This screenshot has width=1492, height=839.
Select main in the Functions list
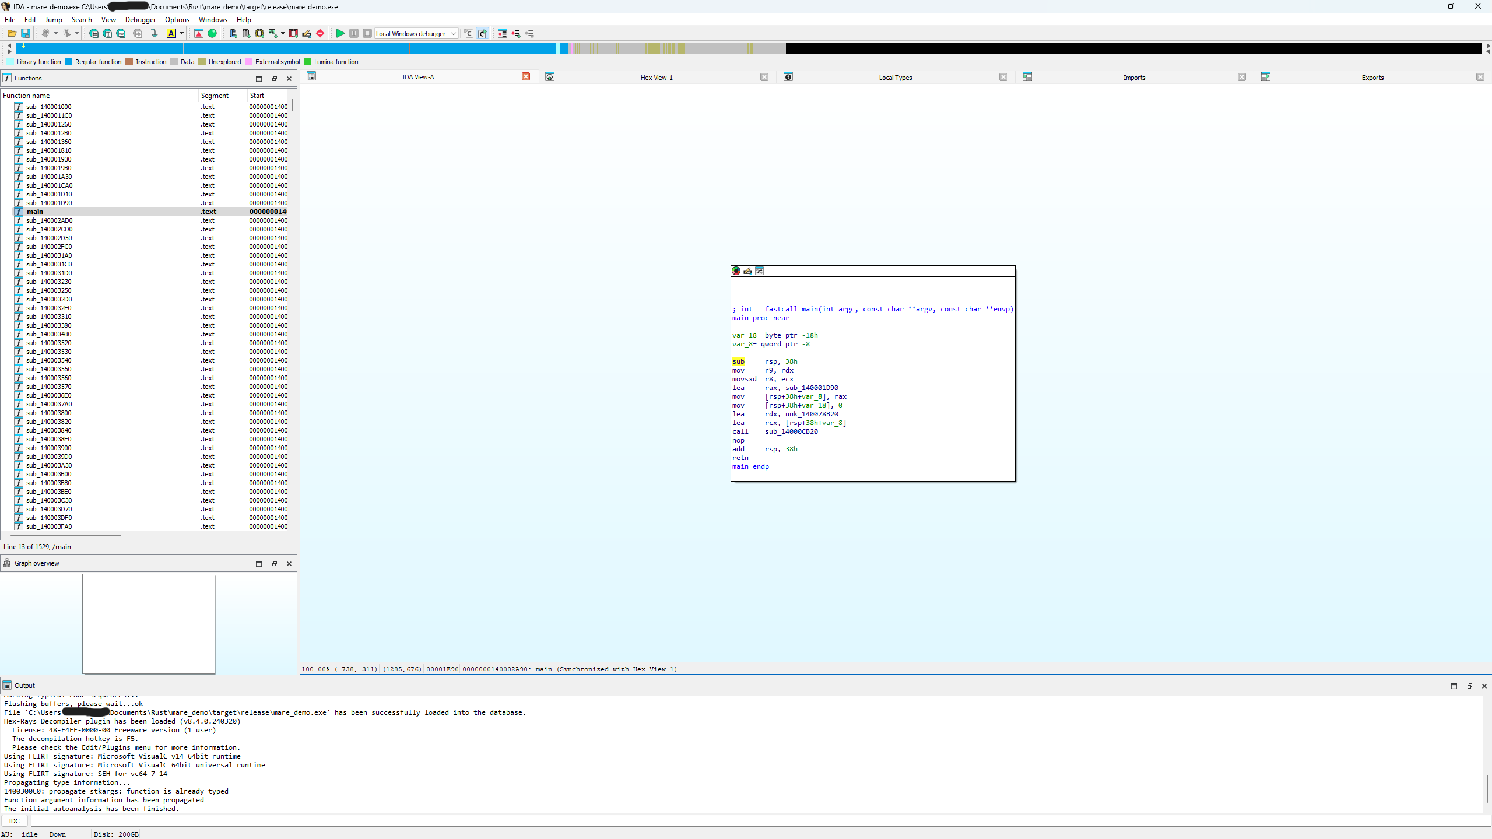(35, 212)
